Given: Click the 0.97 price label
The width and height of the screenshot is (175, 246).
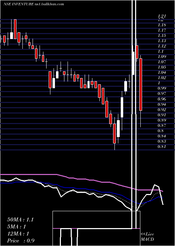Looking at the screenshot, I should click(x=162, y=93).
